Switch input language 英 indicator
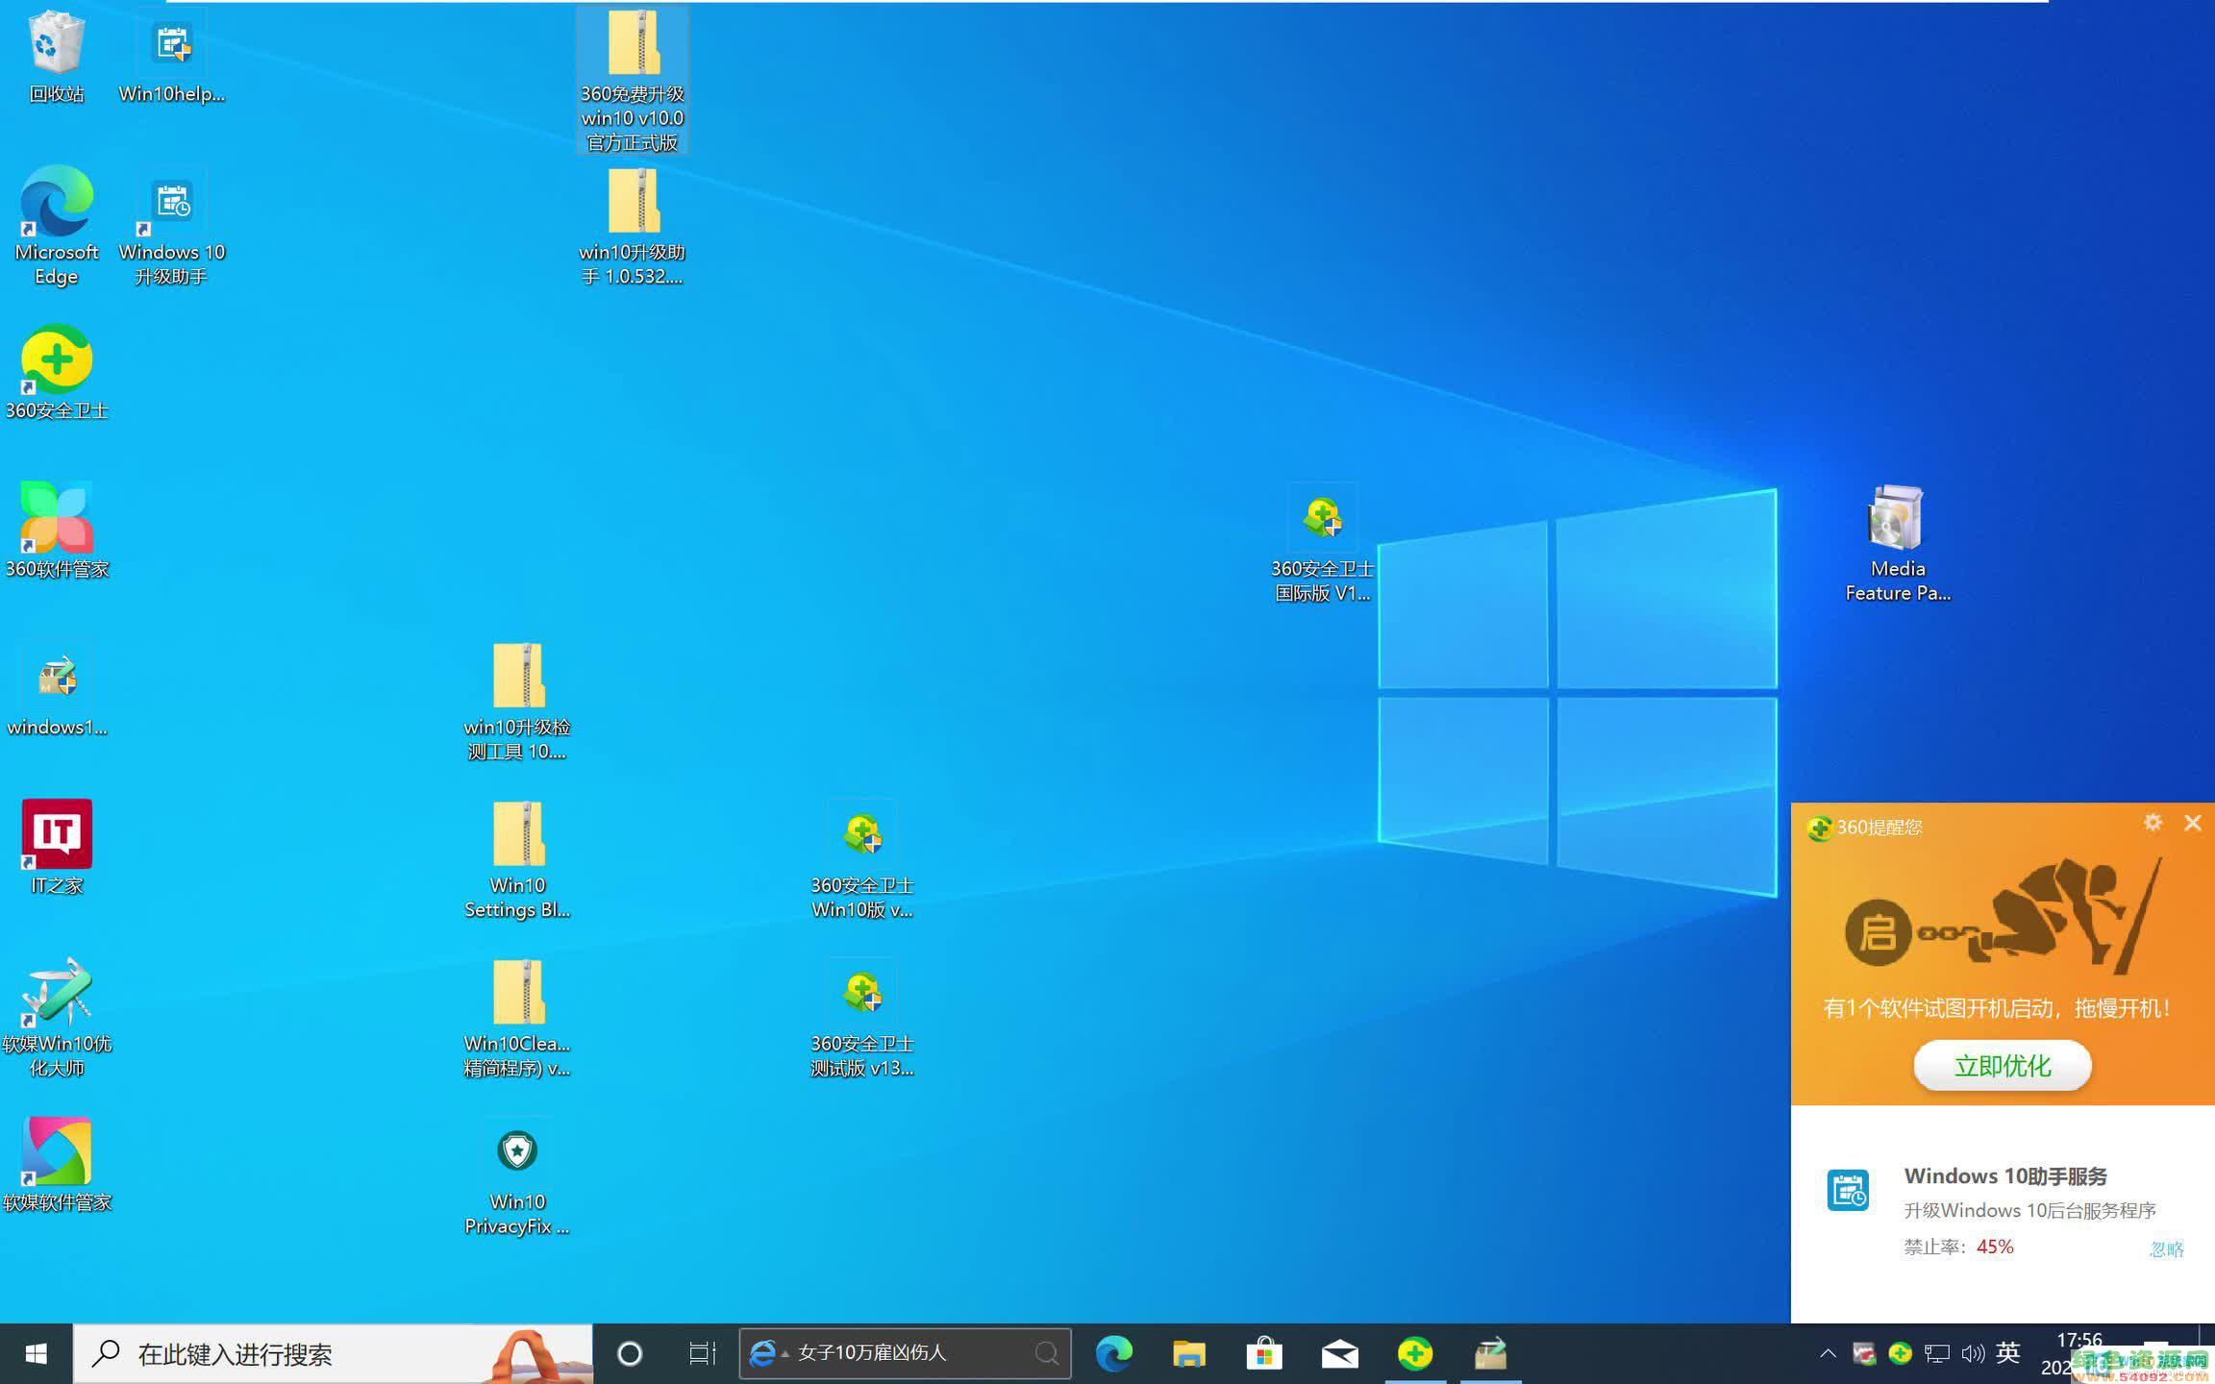This screenshot has height=1384, width=2215. click(x=2008, y=1353)
